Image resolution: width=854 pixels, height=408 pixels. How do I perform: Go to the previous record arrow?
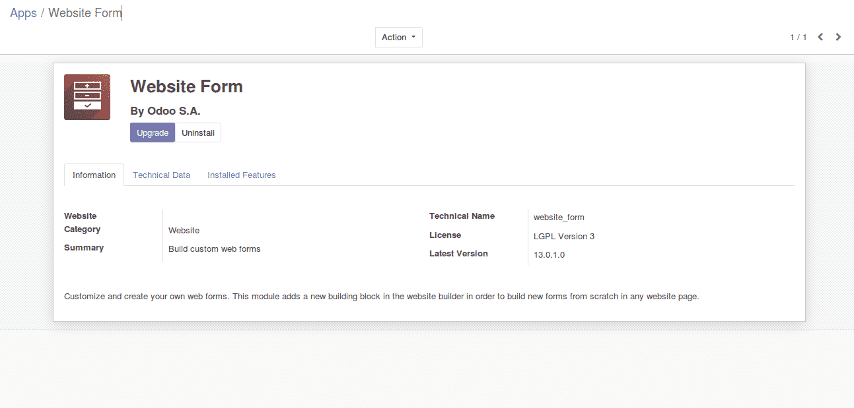[820, 37]
